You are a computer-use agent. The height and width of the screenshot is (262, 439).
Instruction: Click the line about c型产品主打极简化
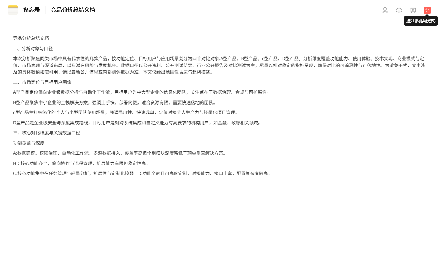(x=125, y=112)
